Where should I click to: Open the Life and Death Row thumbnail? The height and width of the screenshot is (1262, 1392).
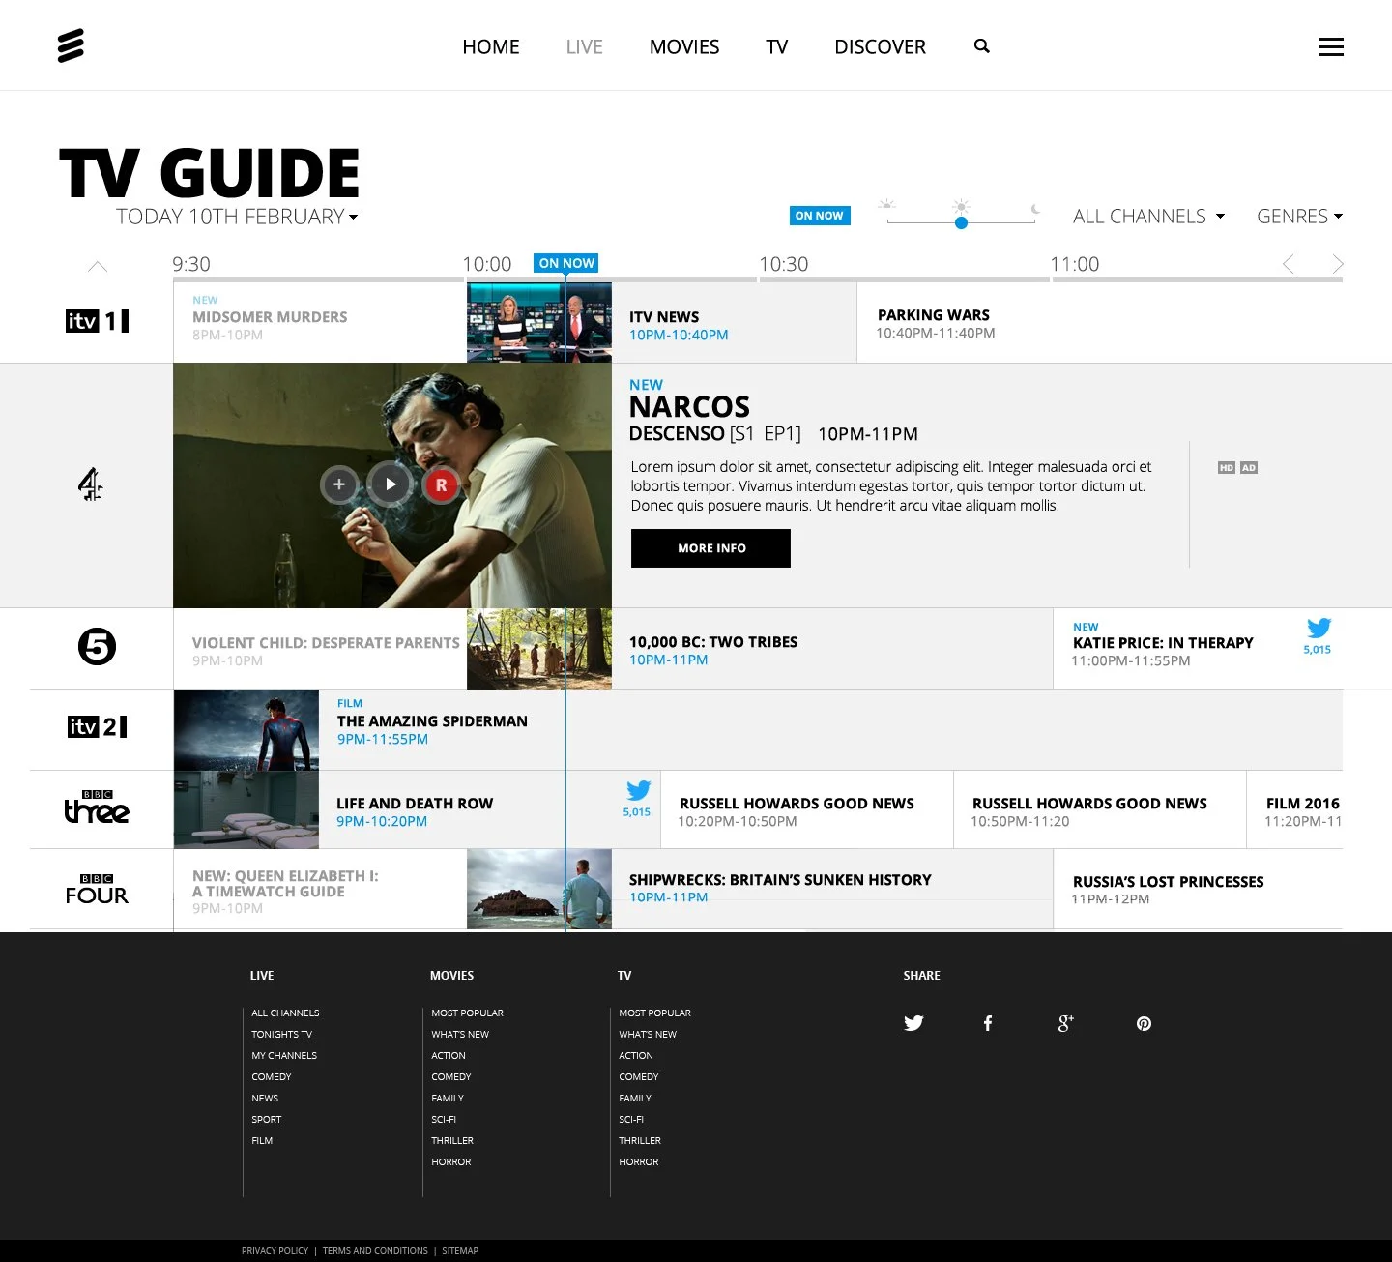(246, 809)
